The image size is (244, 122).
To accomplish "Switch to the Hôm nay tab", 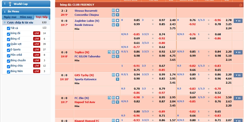I will (26, 17).
